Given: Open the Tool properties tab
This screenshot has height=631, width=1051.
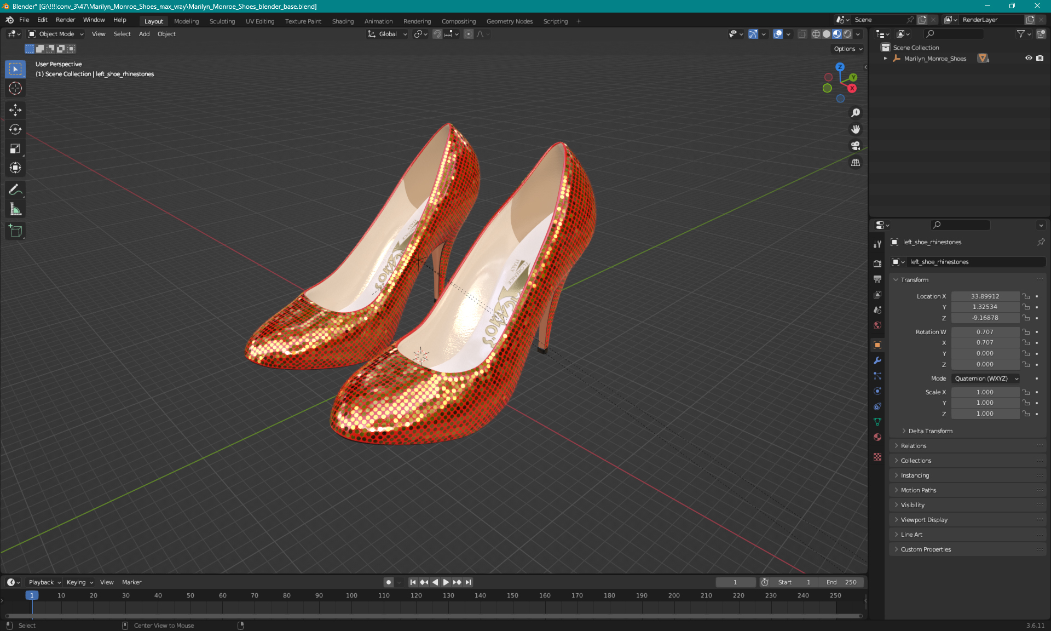Looking at the screenshot, I should pos(877,244).
